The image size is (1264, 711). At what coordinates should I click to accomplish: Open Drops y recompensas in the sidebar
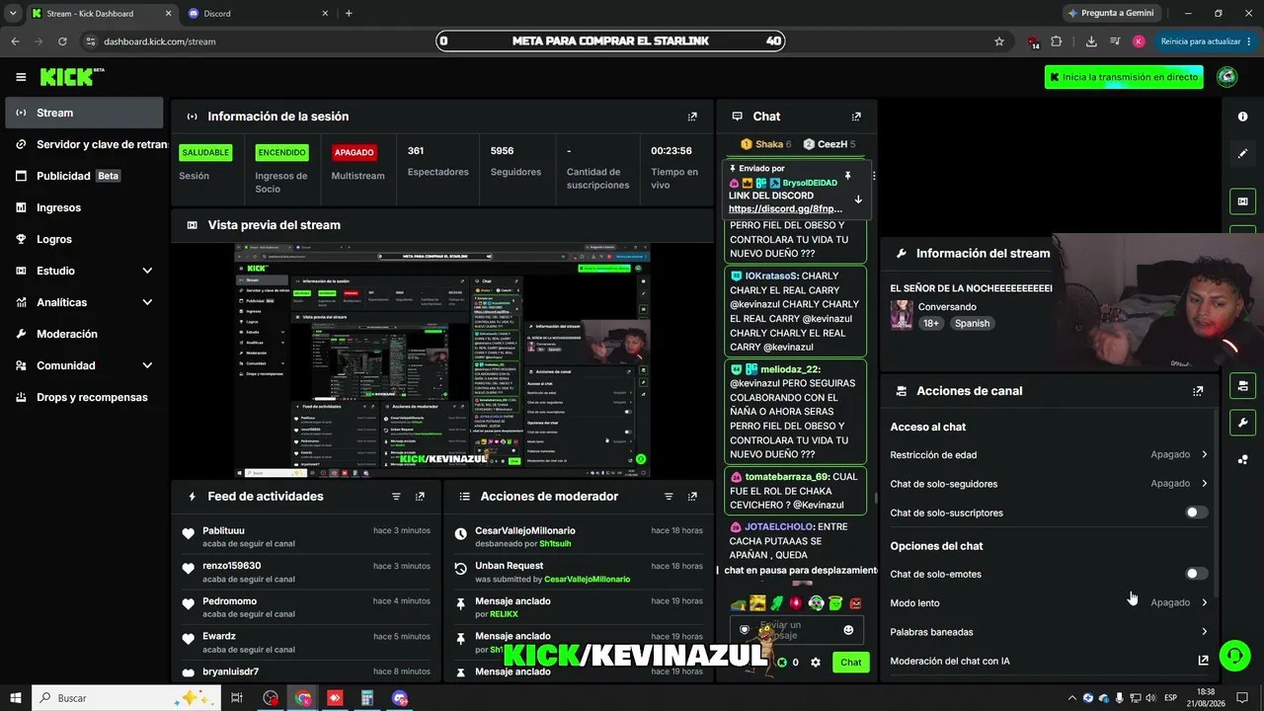click(x=84, y=397)
